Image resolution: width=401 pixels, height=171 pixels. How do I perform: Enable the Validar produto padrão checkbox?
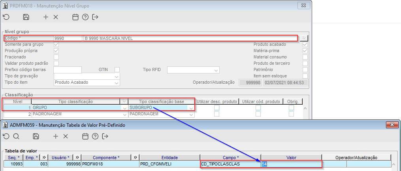click(x=56, y=63)
